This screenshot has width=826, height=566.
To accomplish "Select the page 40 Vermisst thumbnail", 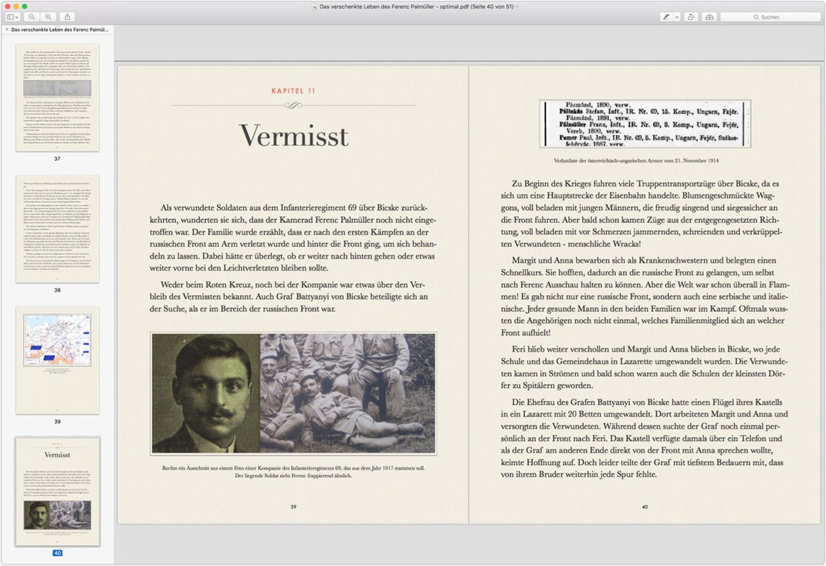I will (x=57, y=492).
